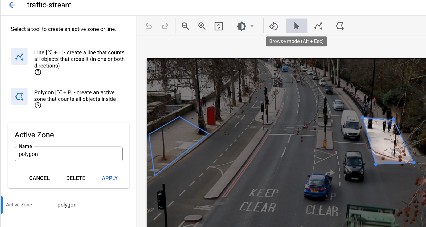Choose the Line tool in left panel

pos(19,56)
